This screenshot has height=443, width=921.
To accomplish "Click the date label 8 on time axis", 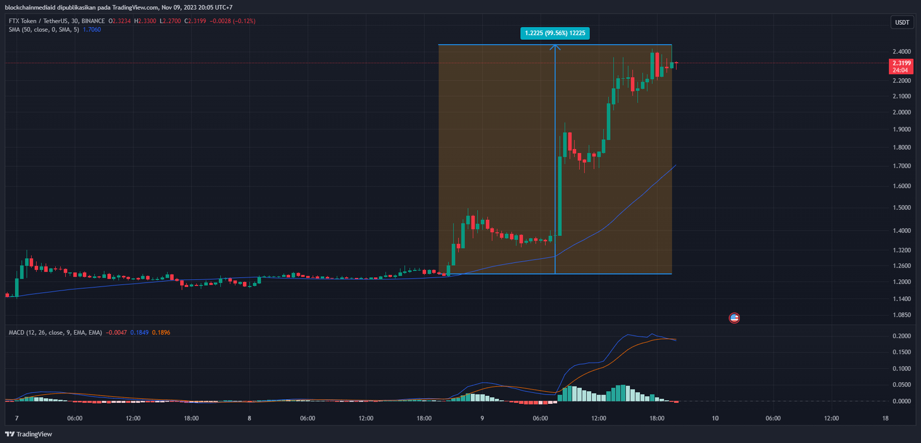I will pos(249,418).
